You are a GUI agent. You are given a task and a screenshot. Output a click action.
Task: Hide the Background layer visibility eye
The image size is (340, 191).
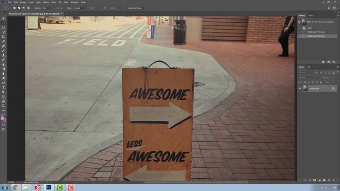click(300, 89)
